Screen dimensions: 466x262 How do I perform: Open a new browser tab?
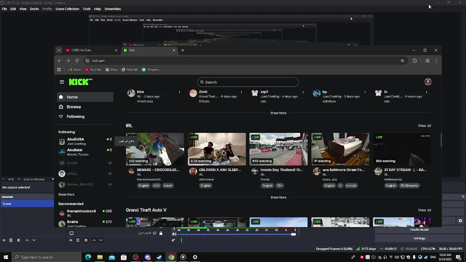183,50
